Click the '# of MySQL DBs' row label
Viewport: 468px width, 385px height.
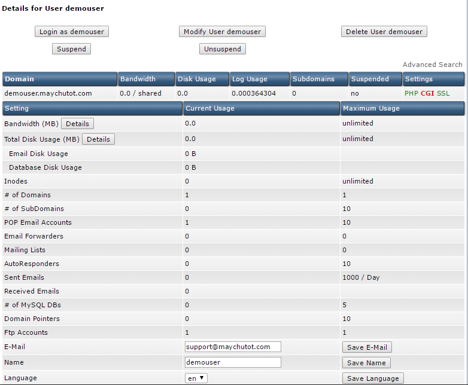[x=32, y=305]
